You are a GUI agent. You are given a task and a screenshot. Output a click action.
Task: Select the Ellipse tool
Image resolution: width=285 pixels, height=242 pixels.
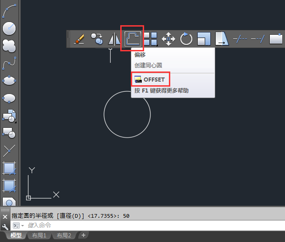pos(9,81)
